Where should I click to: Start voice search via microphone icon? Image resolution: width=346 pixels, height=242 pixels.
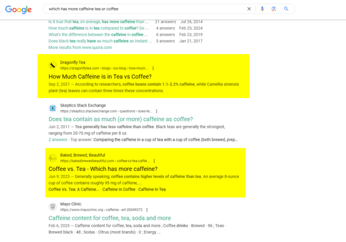(x=262, y=9)
